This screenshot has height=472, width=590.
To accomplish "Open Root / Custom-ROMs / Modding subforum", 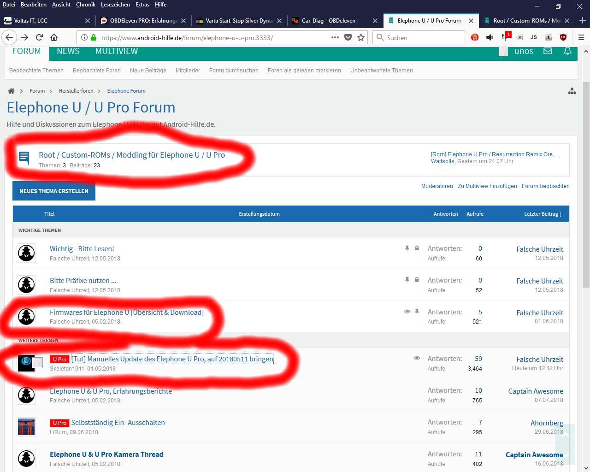I will 132,155.
